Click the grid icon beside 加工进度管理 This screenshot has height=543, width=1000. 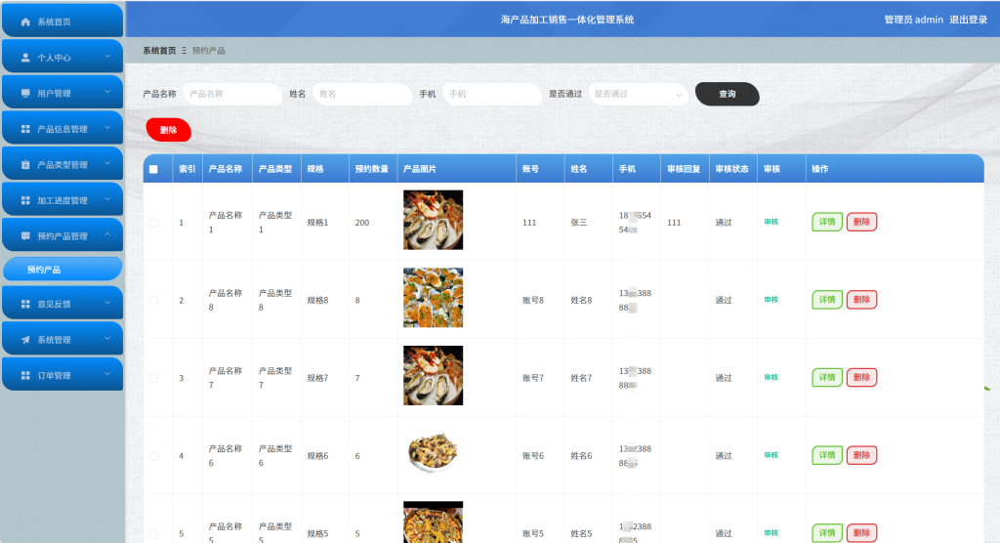tap(25, 200)
